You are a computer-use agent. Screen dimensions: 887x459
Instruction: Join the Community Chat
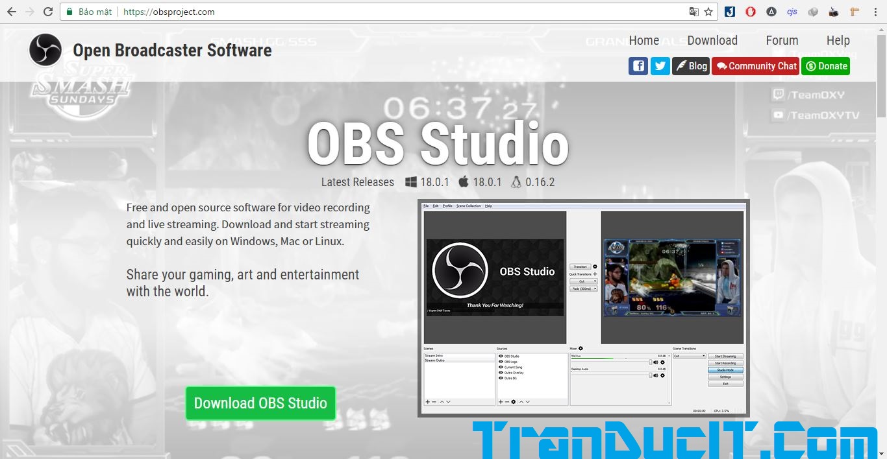pyautogui.click(x=755, y=66)
